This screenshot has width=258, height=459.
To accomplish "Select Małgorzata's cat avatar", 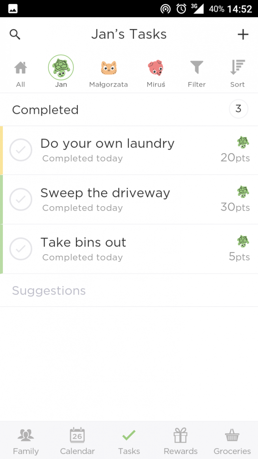I will tap(108, 68).
